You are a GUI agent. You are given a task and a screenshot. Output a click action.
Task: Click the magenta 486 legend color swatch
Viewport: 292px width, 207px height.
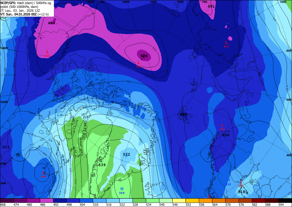[x=46, y=201]
